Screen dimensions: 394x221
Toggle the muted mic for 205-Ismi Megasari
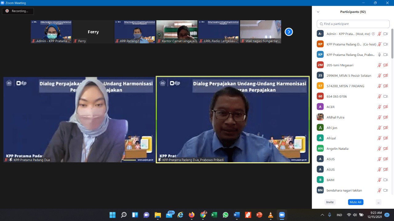tap(380, 65)
